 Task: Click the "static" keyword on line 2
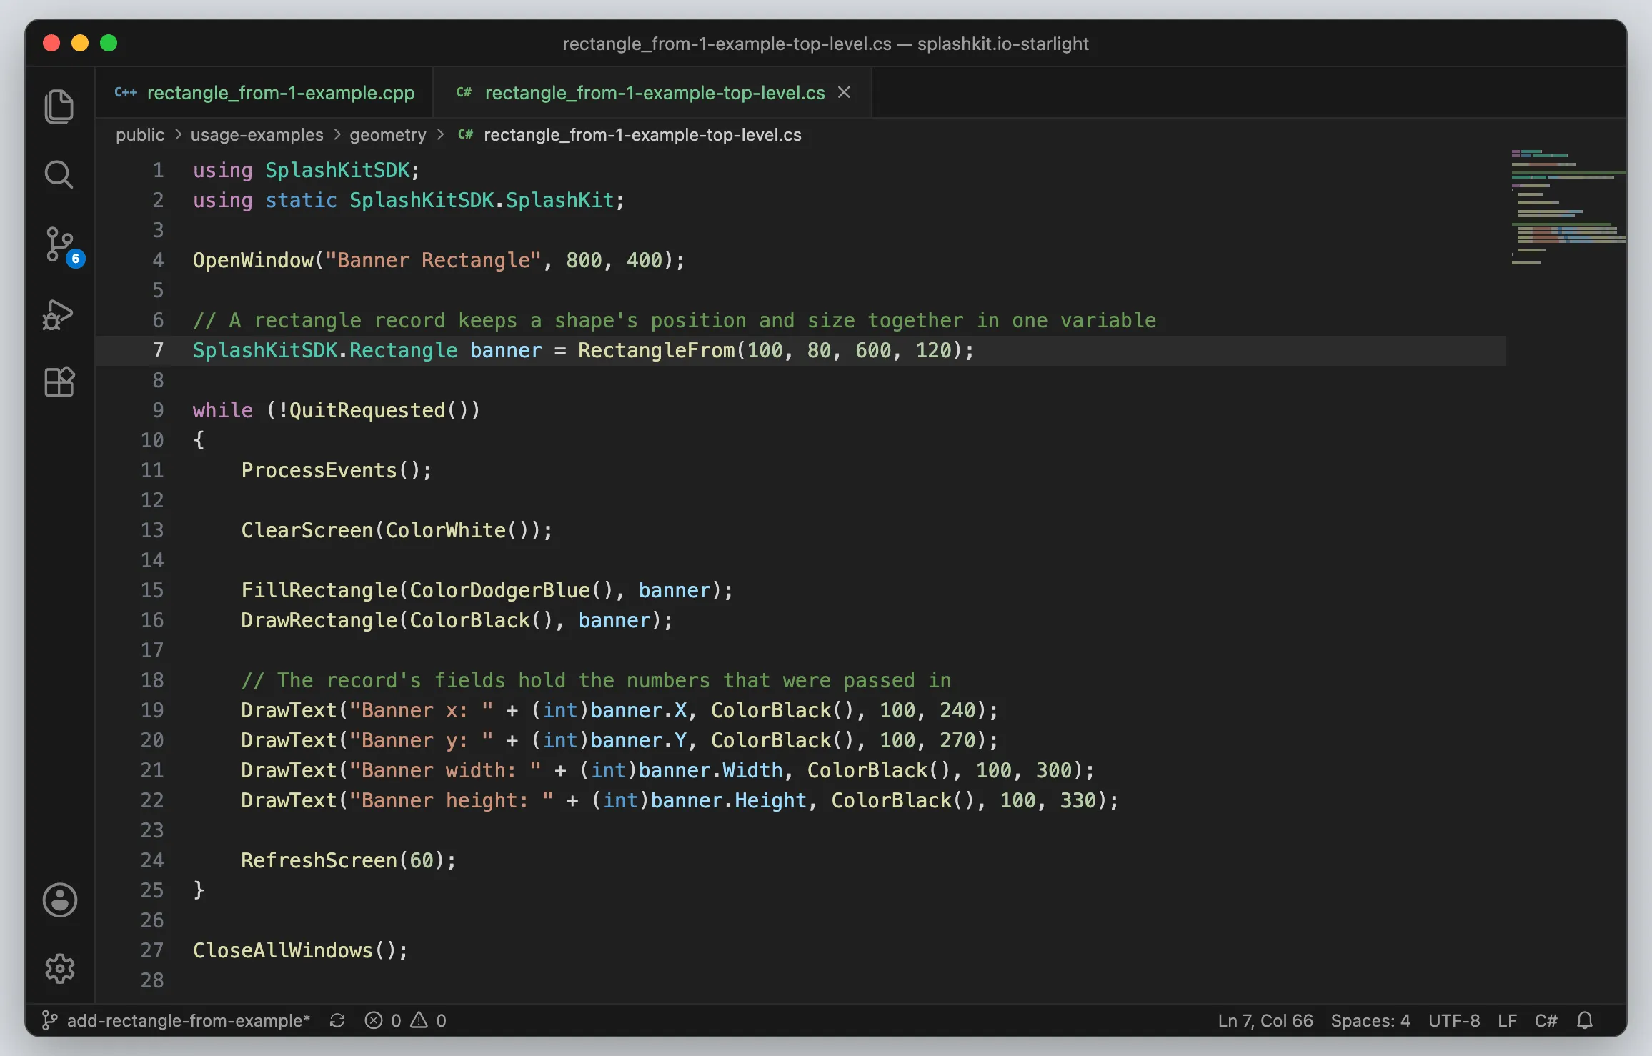click(301, 200)
